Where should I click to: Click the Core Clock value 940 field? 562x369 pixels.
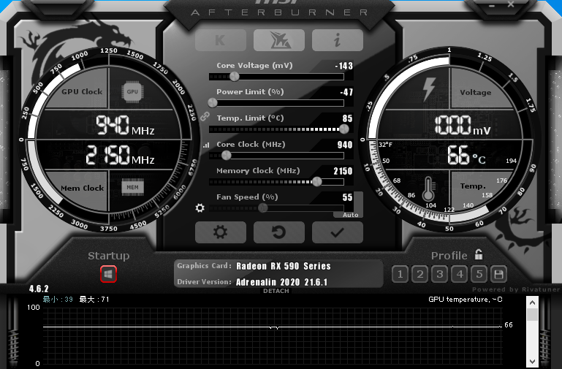345,145
